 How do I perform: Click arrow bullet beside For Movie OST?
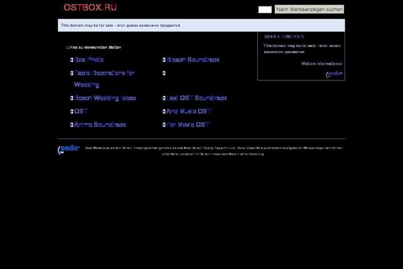pyautogui.click(x=164, y=125)
